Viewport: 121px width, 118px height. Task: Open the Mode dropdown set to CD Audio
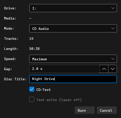click(x=73, y=28)
